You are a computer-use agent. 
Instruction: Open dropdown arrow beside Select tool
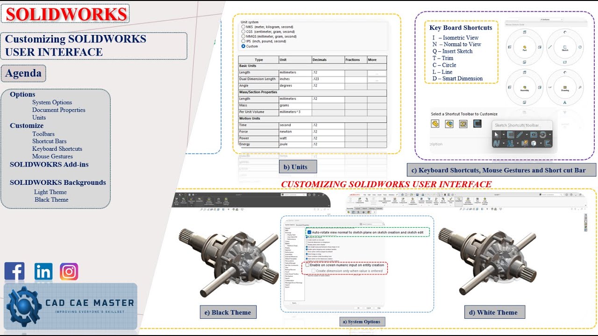pos(504,134)
